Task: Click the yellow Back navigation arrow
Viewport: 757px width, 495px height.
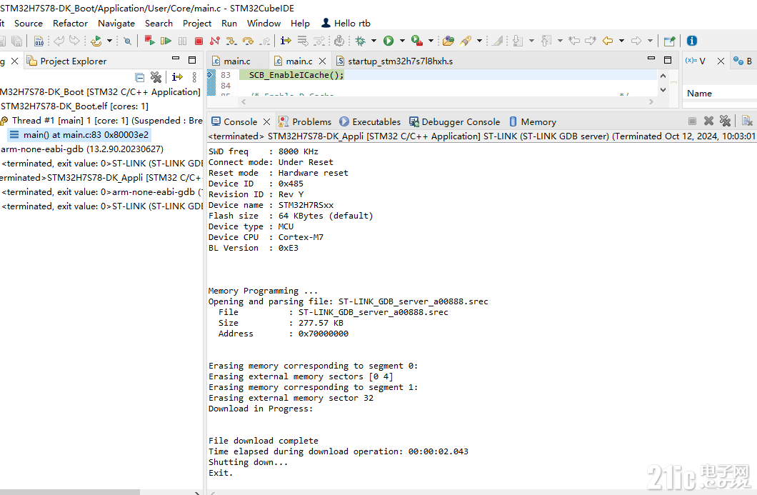Action: click(608, 41)
